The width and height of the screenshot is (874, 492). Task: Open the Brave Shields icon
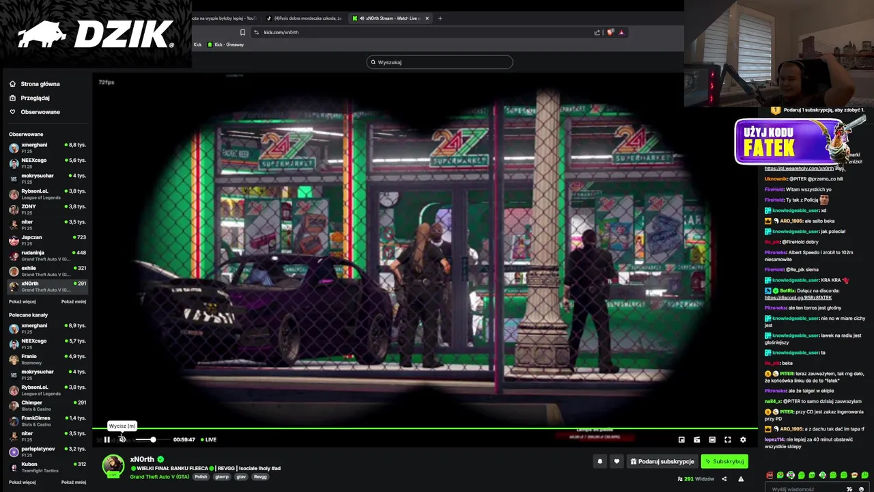pos(610,32)
